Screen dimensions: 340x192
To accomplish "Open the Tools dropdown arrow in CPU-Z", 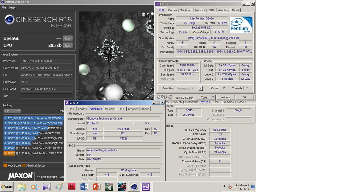I will [x=213, y=97].
